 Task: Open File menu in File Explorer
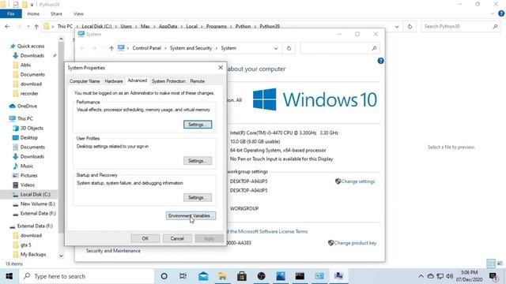point(10,14)
